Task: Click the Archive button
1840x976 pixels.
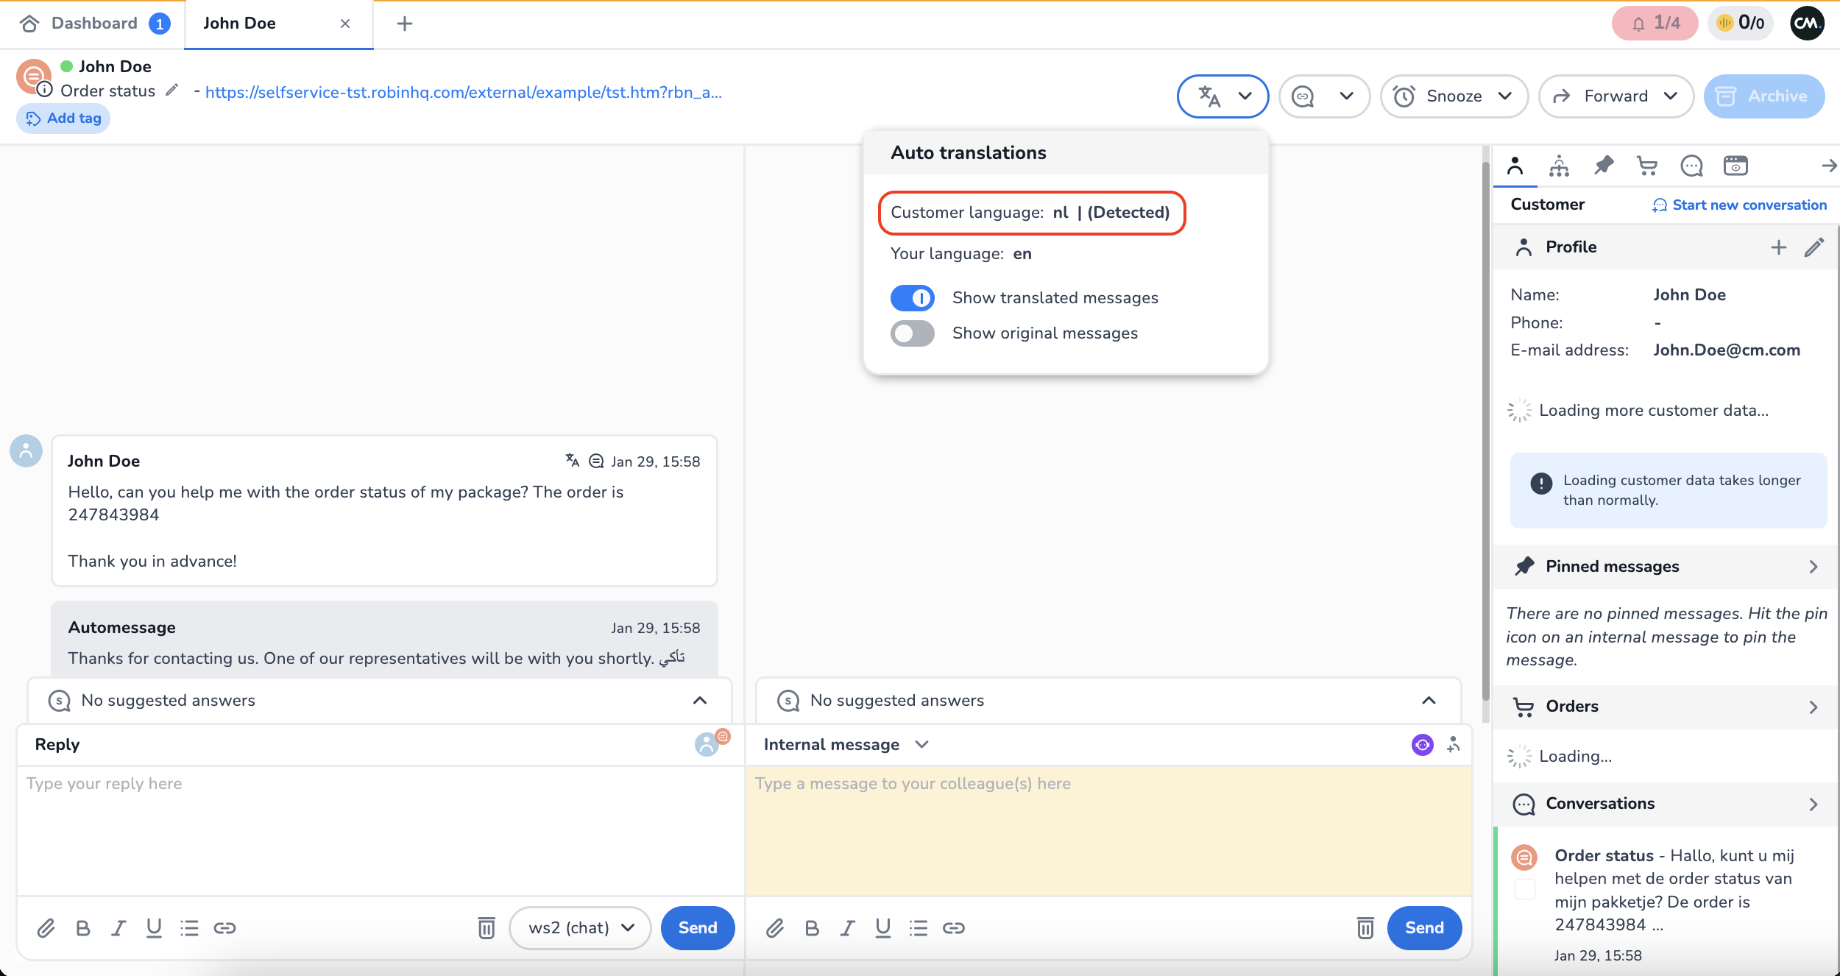Action: point(1763,96)
